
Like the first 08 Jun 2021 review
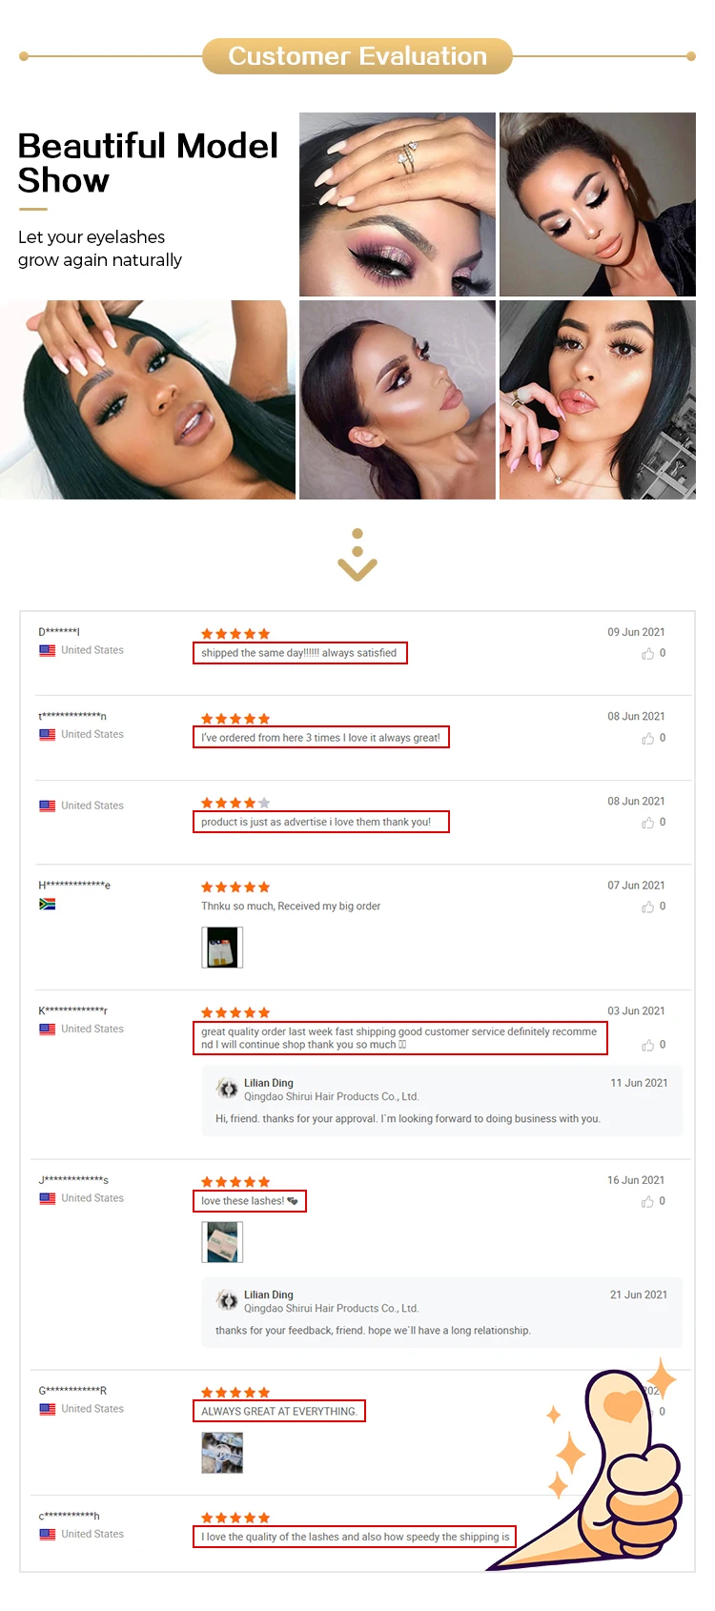tap(648, 739)
